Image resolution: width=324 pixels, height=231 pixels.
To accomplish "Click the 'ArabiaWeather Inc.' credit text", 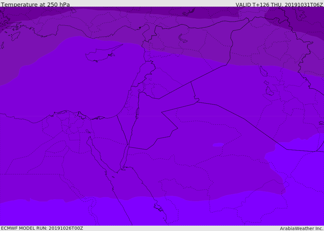I will pyautogui.click(x=302, y=228).
